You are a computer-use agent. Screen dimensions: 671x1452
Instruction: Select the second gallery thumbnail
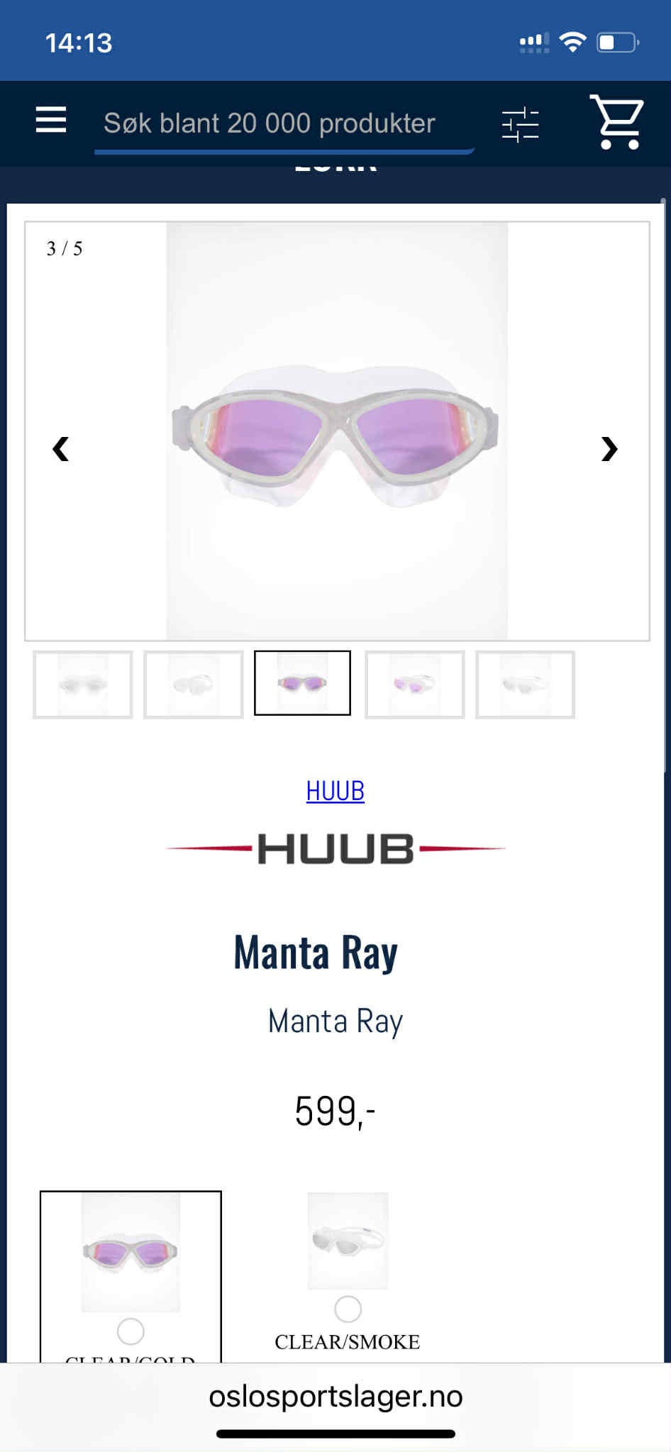pos(194,685)
